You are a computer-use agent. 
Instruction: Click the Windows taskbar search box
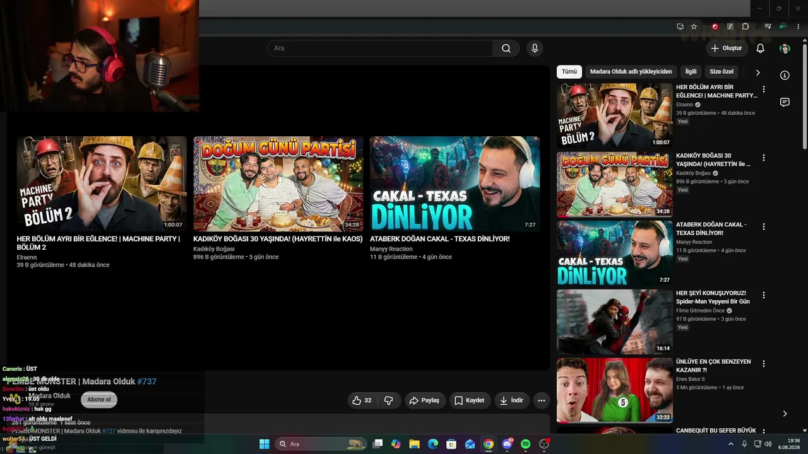pyautogui.click(x=322, y=444)
